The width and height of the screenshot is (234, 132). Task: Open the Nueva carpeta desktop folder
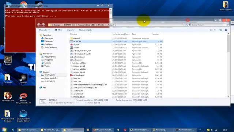point(226,6)
